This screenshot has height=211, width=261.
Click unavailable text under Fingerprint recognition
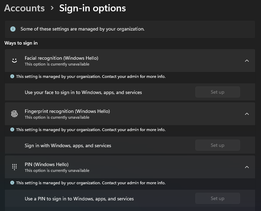click(57, 117)
